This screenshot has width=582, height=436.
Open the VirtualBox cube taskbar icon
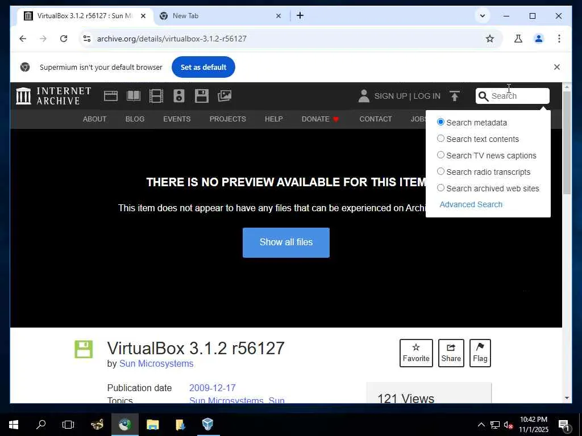click(208, 425)
